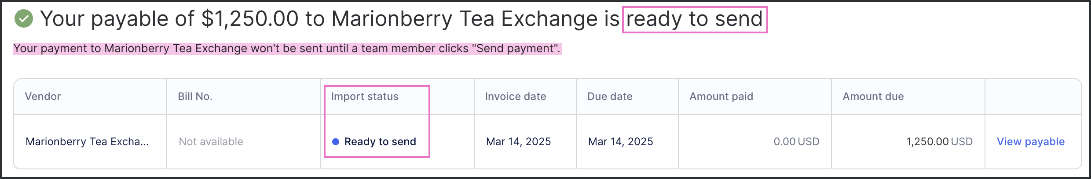
Task: Select the Vendor column header
Action: coord(43,97)
